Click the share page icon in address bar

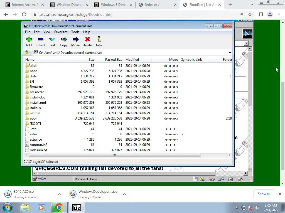pyautogui.click(x=241, y=14)
